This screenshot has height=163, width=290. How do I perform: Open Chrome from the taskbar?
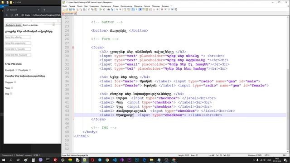(x=107, y=160)
